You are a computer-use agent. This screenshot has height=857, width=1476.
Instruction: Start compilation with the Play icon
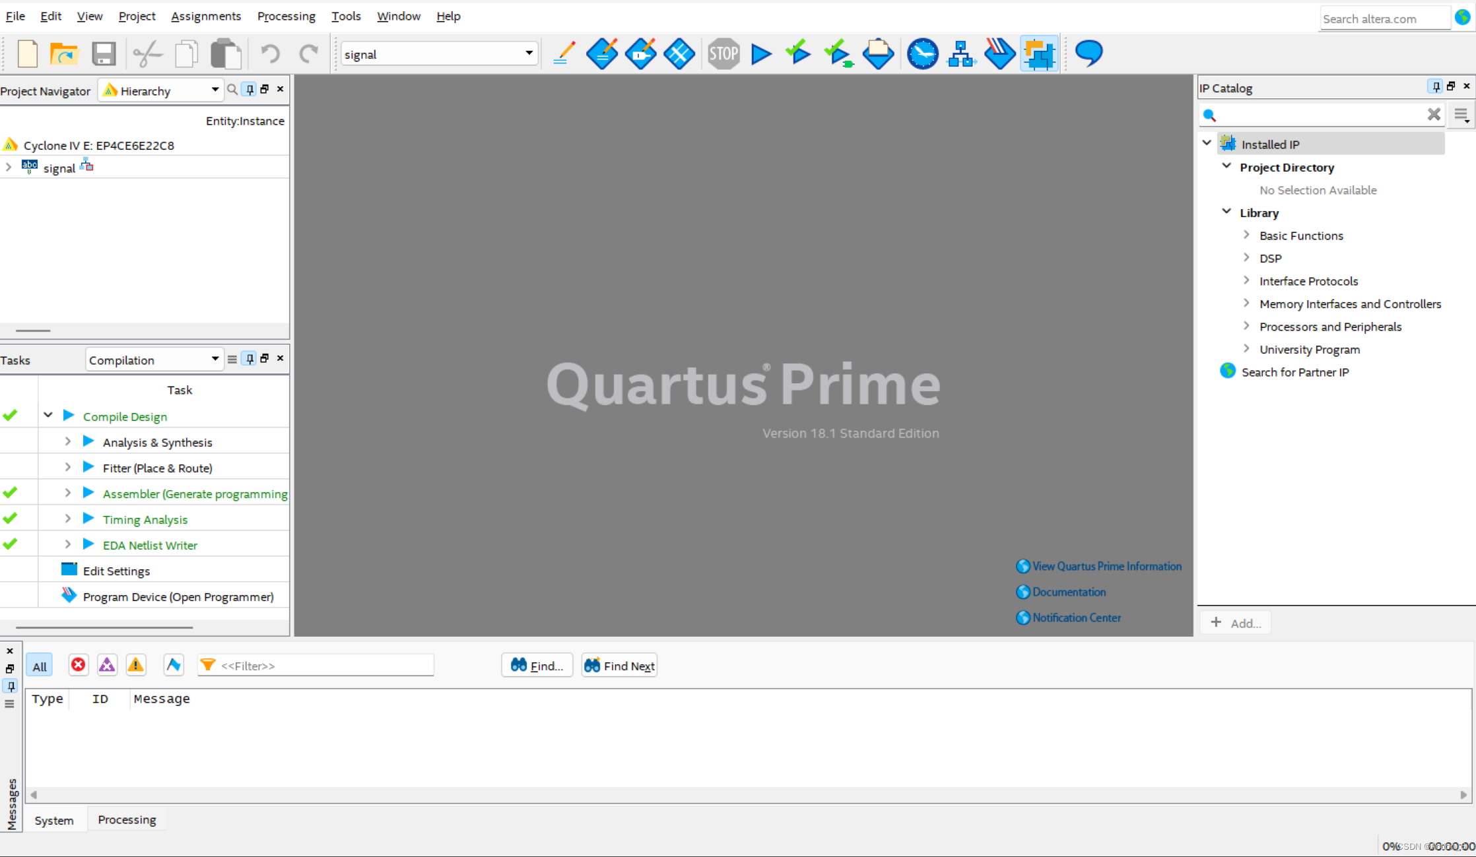[x=760, y=54]
